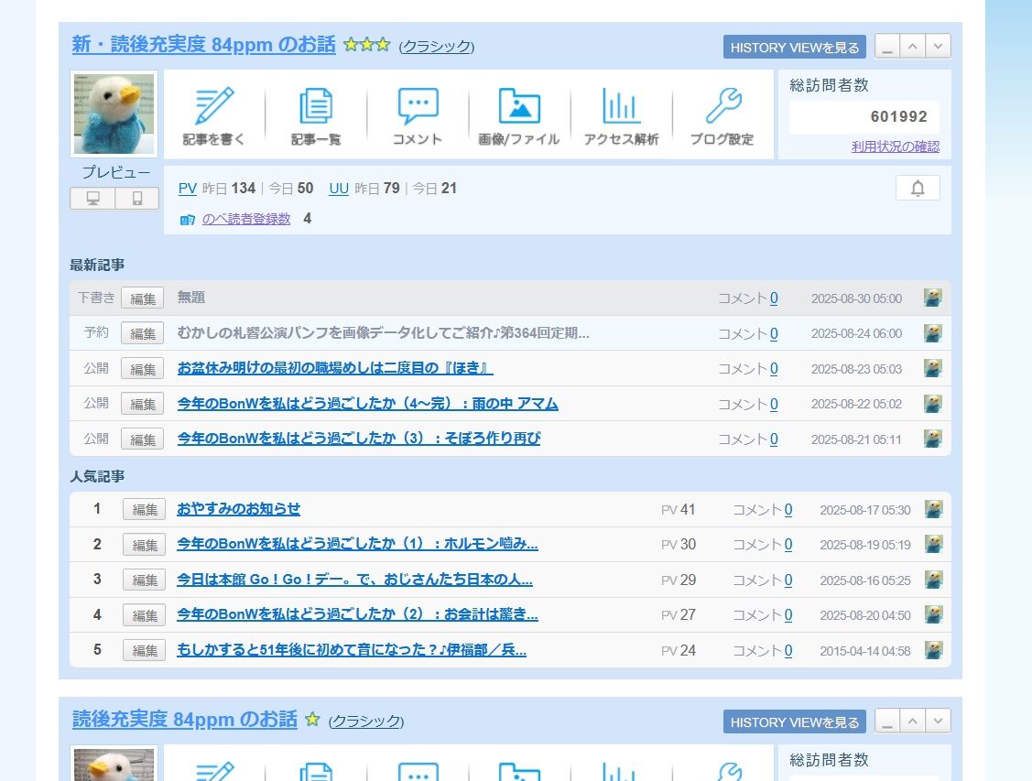Click the three-star rating of first blog

pyautogui.click(x=366, y=45)
